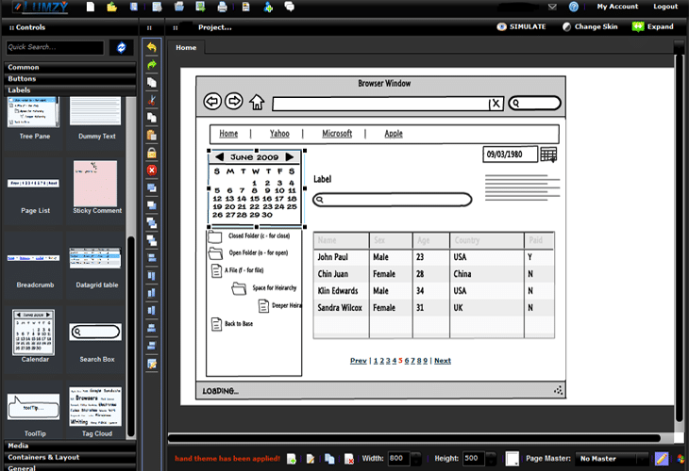Screen dimensions: 689x471
Task: Click the Yahoo link in the mockup menu
Action: (x=279, y=134)
